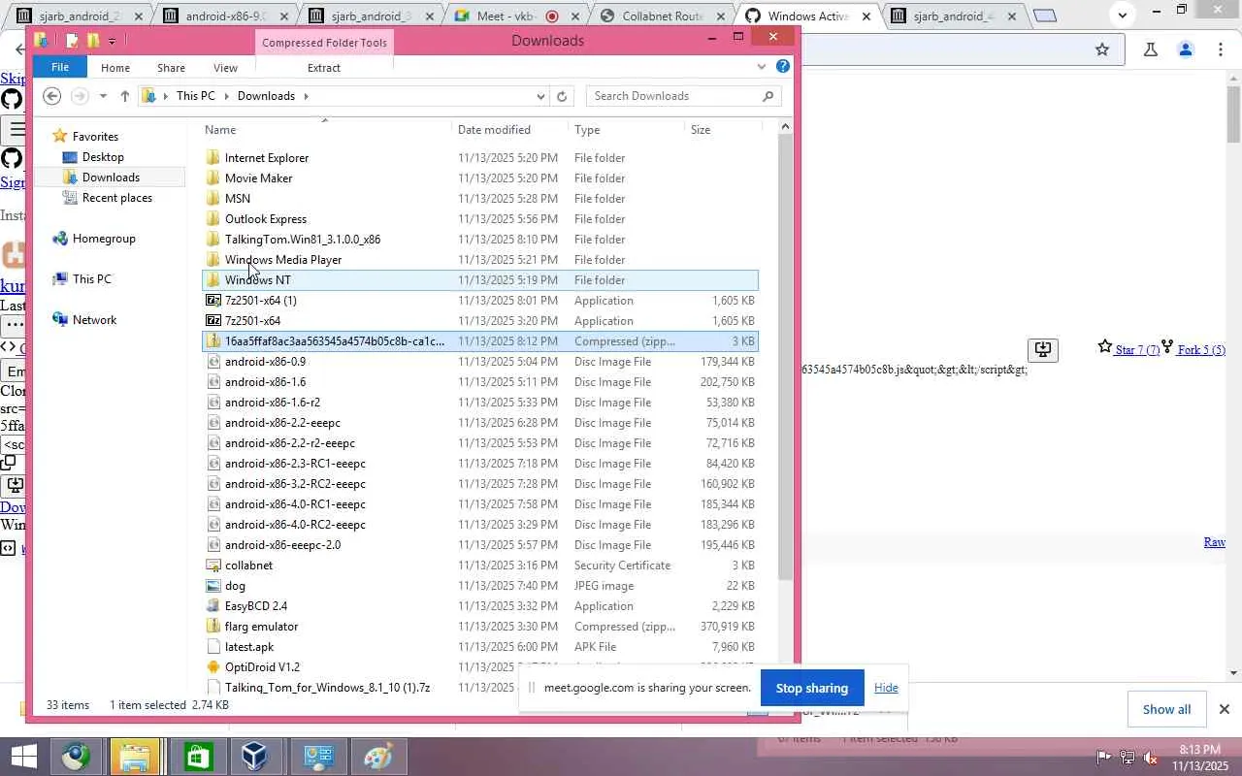Click the network icon in system tray
The width and height of the screenshot is (1242, 776).
[1127, 757]
